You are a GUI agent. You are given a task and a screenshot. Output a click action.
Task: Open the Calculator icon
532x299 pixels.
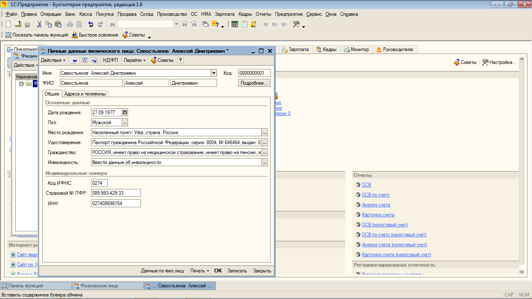click(x=235, y=24)
